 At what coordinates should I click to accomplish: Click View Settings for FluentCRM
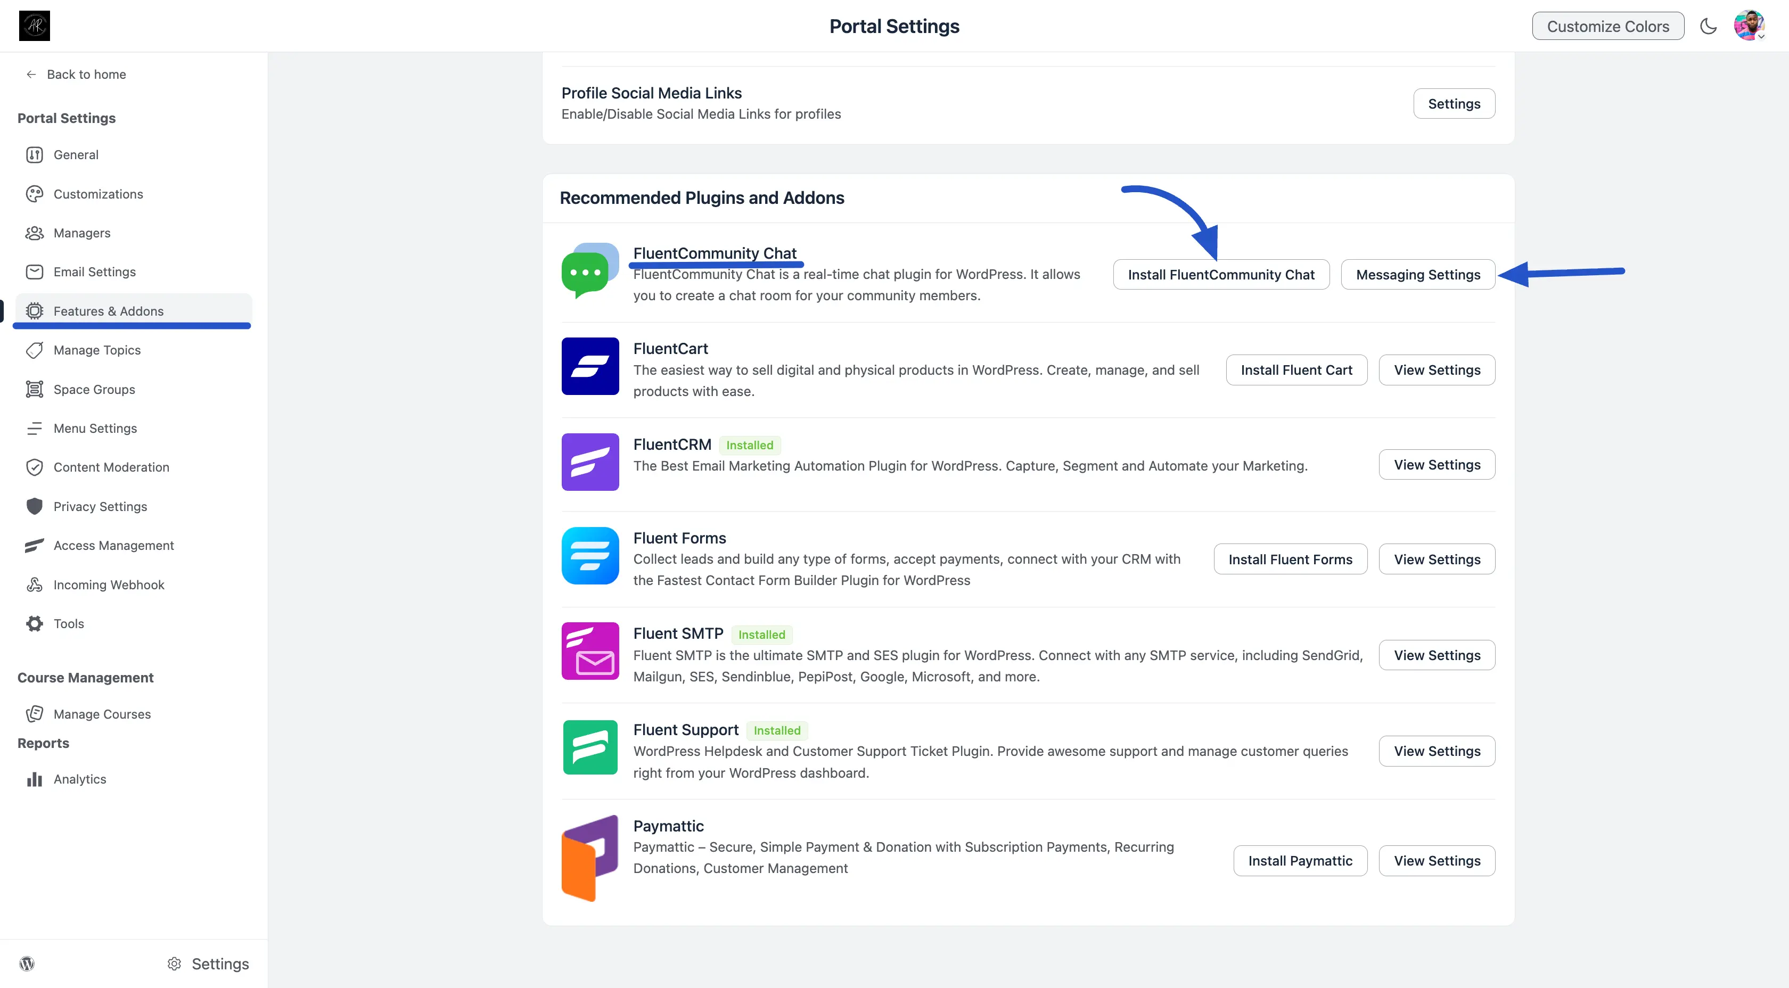pyautogui.click(x=1437, y=465)
